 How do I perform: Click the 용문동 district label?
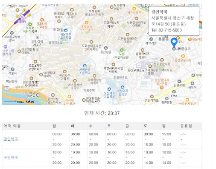163,39
